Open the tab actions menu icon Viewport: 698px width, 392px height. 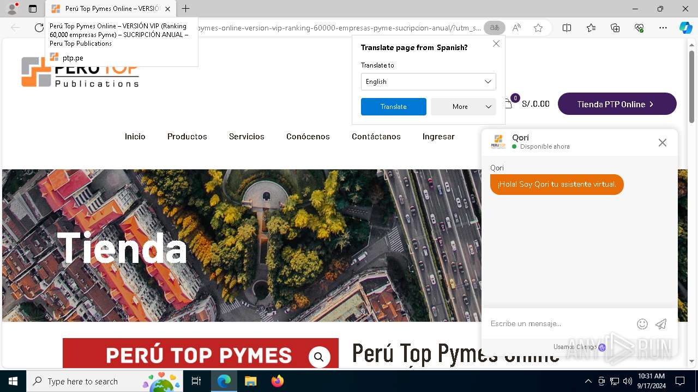(33, 9)
